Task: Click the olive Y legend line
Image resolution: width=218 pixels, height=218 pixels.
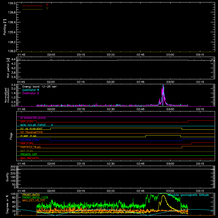Action: pos(32,9)
